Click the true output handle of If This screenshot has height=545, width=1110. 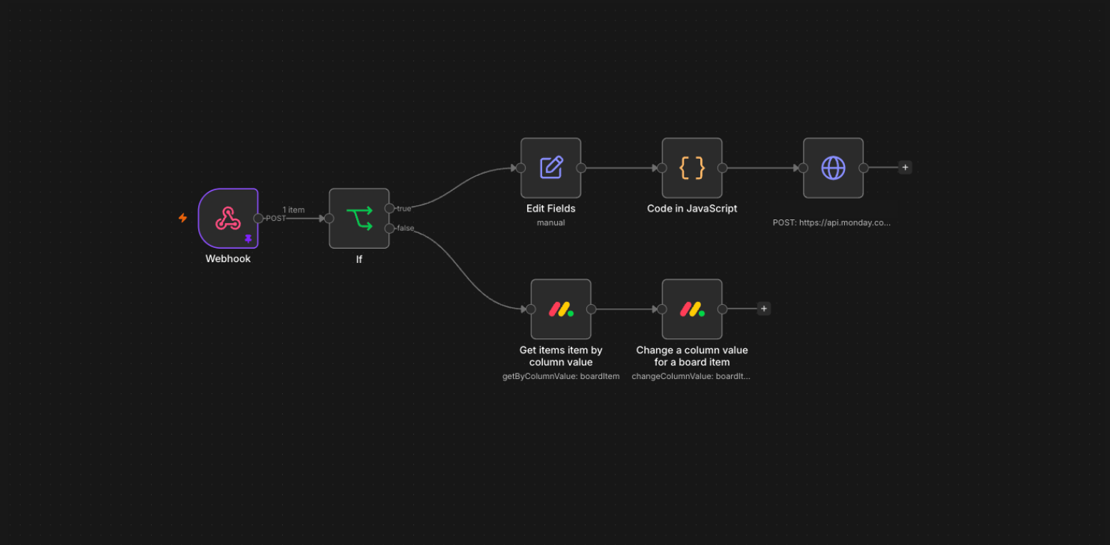[x=389, y=208]
